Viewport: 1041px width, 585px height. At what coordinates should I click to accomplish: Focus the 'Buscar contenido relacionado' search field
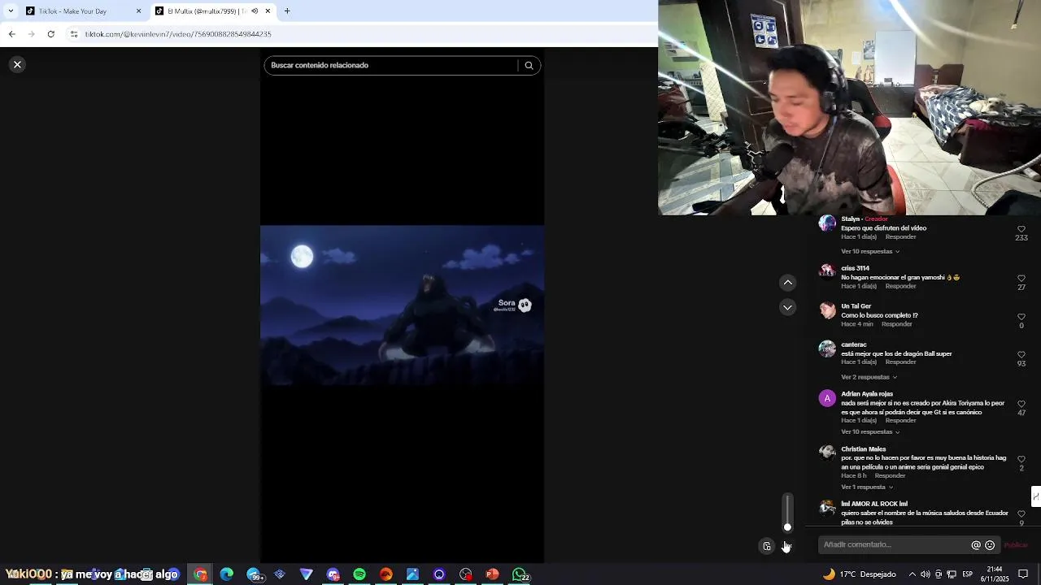[x=390, y=66]
